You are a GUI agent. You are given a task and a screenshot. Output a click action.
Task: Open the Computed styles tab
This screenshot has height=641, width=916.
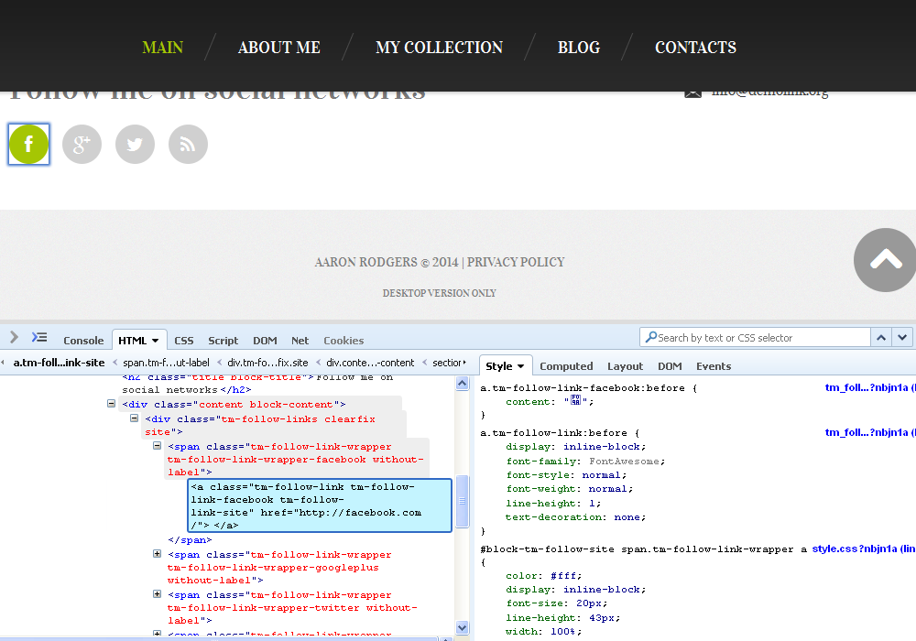point(566,365)
